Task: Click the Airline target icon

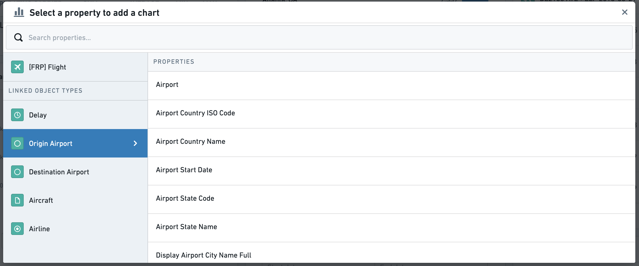Action: [17, 229]
